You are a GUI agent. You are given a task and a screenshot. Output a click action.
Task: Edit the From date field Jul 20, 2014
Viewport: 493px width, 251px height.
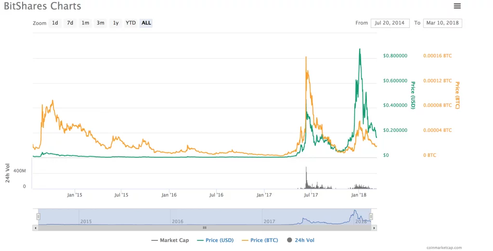point(390,23)
